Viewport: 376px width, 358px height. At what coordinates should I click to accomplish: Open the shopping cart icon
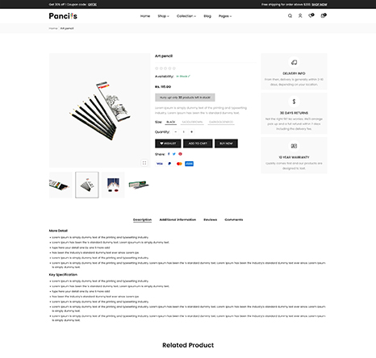[x=324, y=15]
